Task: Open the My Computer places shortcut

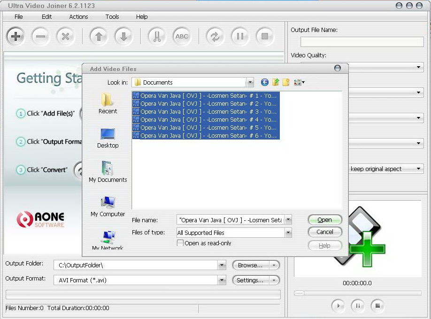Action: [108, 206]
